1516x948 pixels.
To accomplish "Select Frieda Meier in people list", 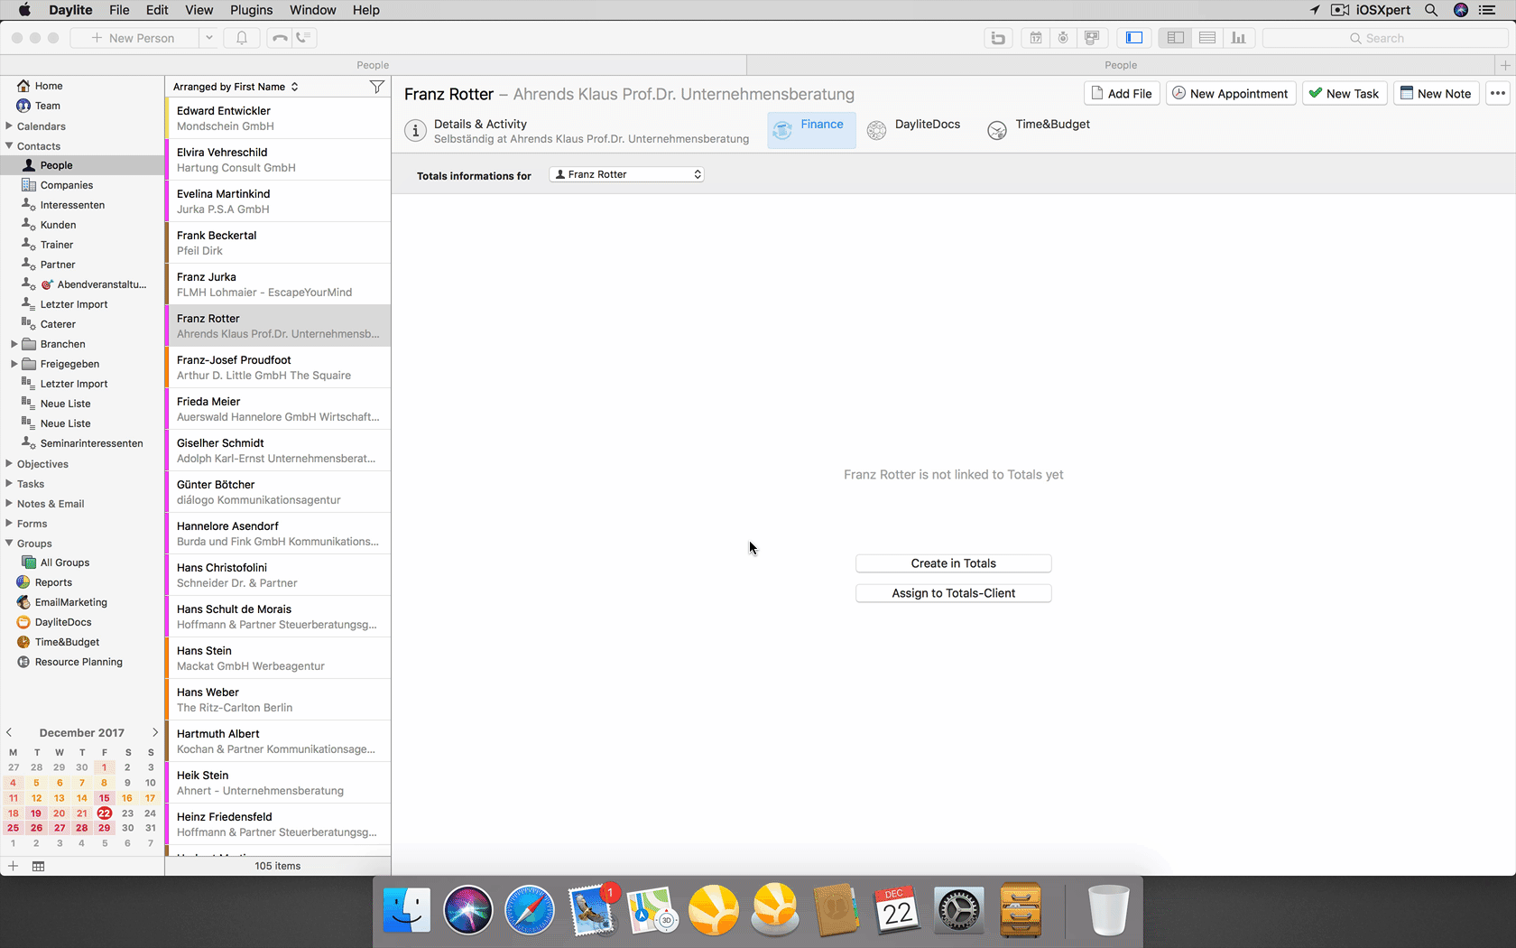I will point(278,409).
